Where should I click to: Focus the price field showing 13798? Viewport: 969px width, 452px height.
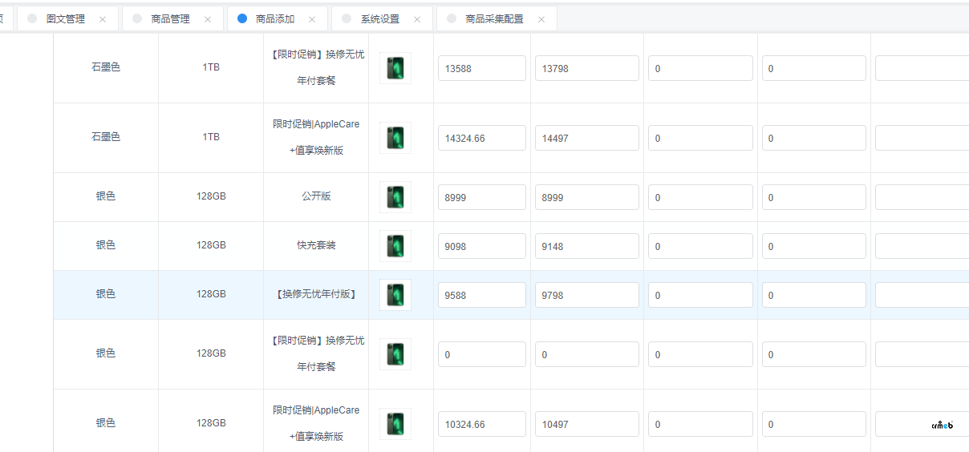[587, 68]
